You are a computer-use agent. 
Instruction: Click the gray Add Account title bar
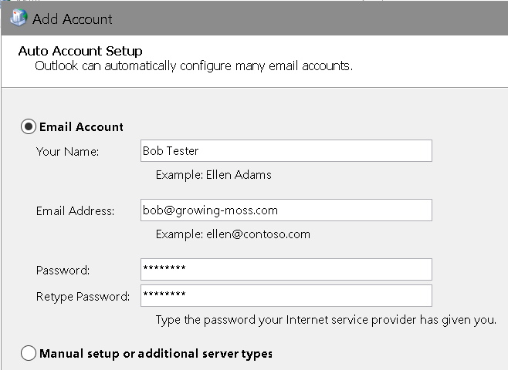[255, 18]
